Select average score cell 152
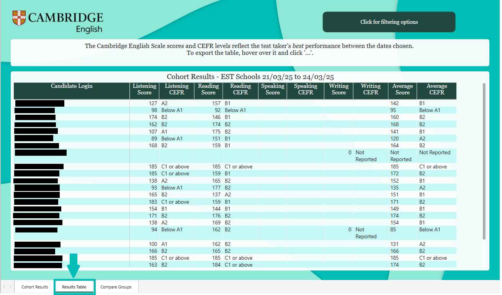The height and width of the screenshot is (295, 502). click(x=394, y=181)
